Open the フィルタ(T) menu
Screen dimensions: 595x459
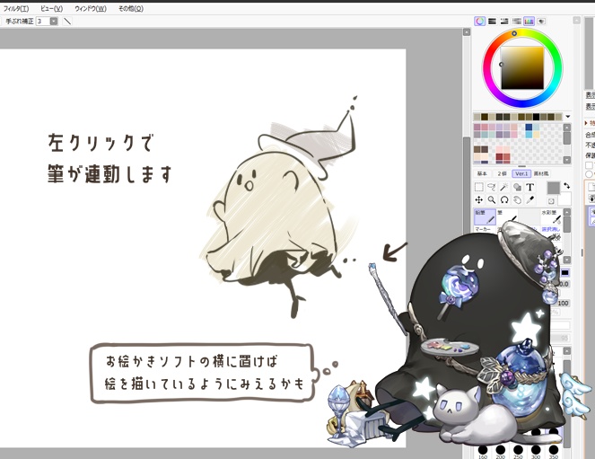[x=16, y=8]
